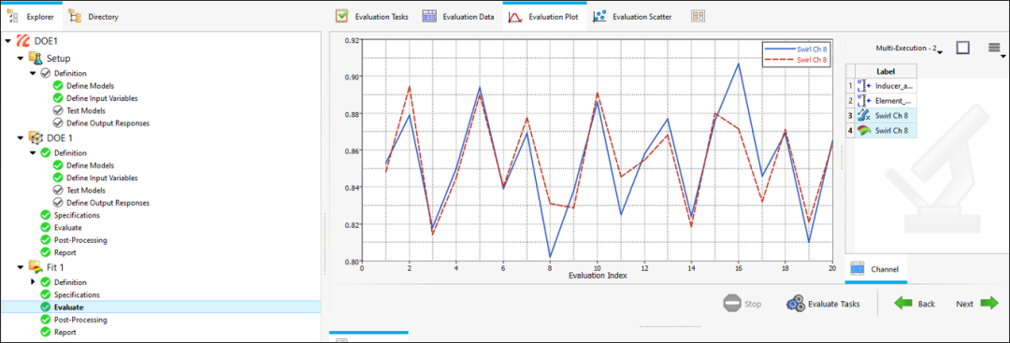1010x343 pixels.
Task: Collapse the DOE1 root node arrow
Action: click(x=7, y=40)
